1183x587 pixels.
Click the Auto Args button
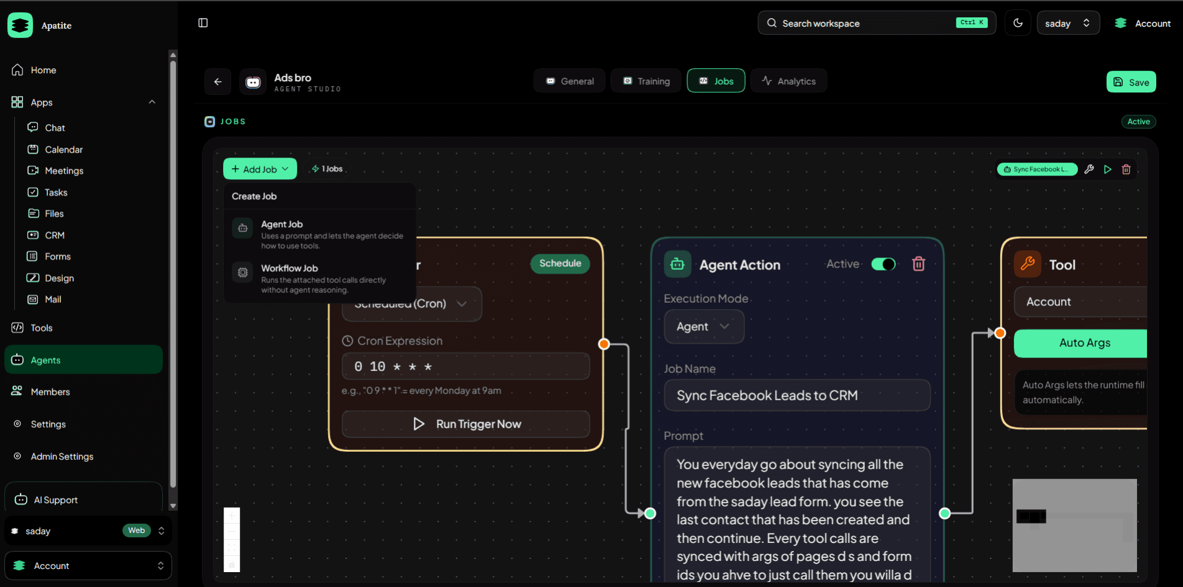pyautogui.click(x=1081, y=343)
